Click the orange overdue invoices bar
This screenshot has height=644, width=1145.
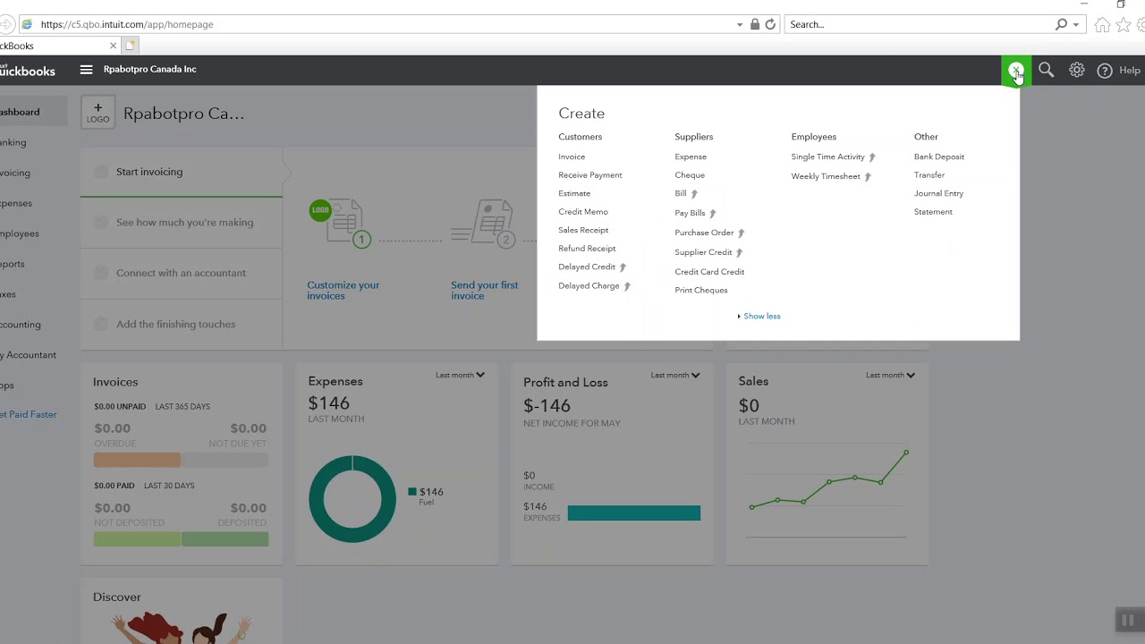pyautogui.click(x=137, y=460)
